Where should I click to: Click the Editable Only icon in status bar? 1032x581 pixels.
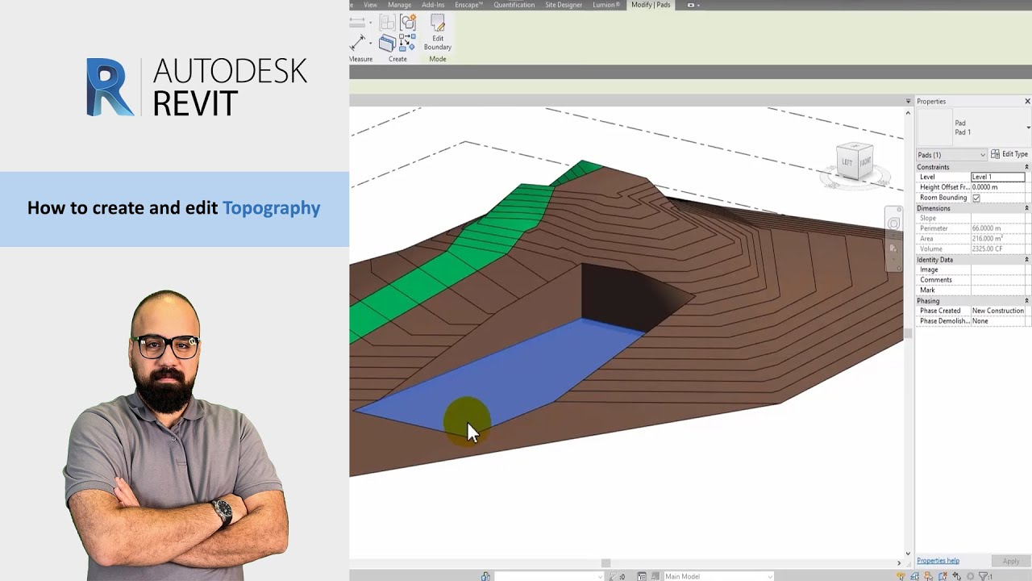pos(614,576)
